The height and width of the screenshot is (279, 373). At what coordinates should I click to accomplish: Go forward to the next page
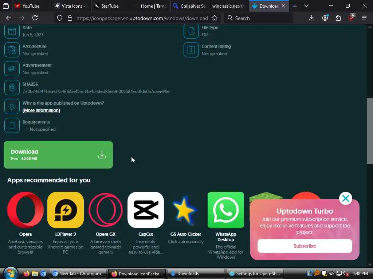click(21, 18)
